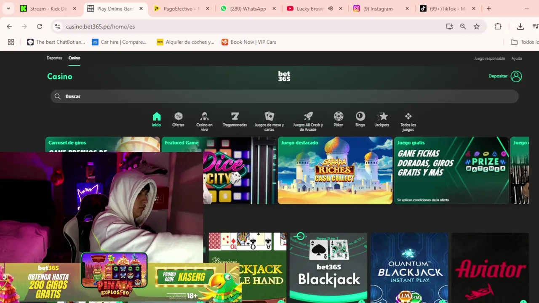This screenshot has width=539, height=303.
Task: Click the site information icon beside URL
Action: point(58,27)
